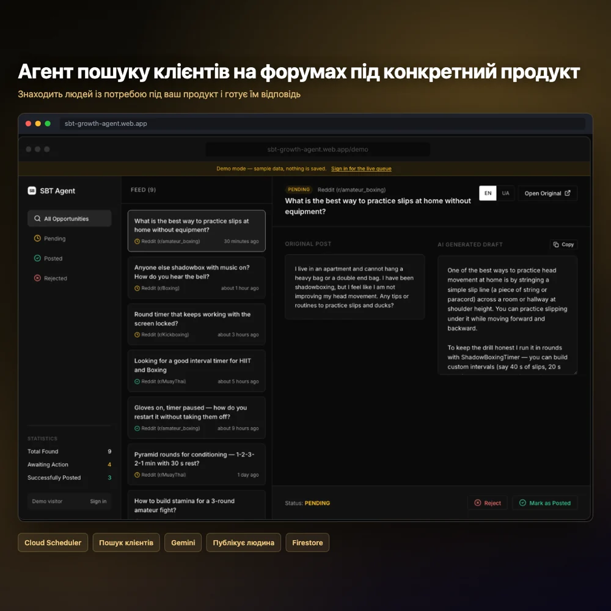Click the Cloud Scheduler tag
Image resolution: width=611 pixels, height=611 pixels.
click(x=53, y=543)
